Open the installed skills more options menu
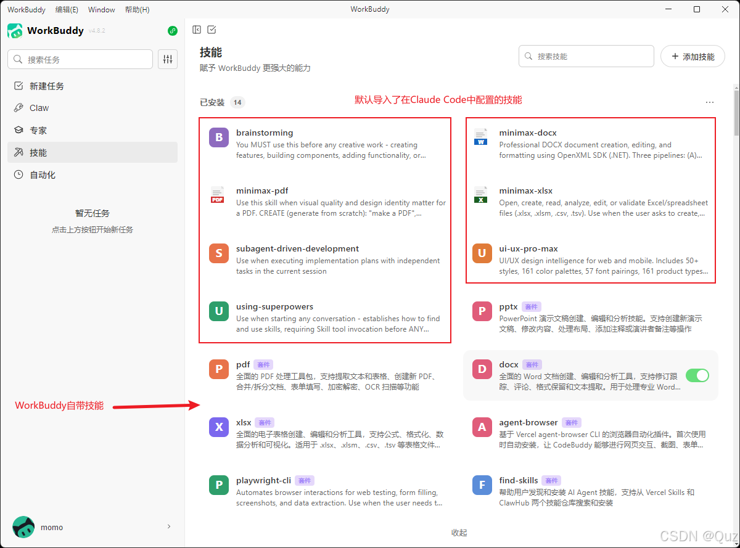 click(x=710, y=102)
